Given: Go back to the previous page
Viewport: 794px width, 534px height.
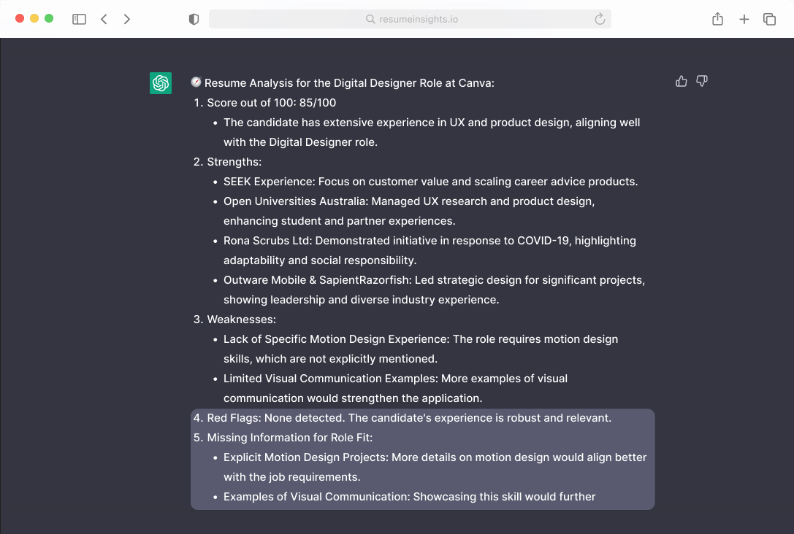Looking at the screenshot, I should (x=104, y=20).
